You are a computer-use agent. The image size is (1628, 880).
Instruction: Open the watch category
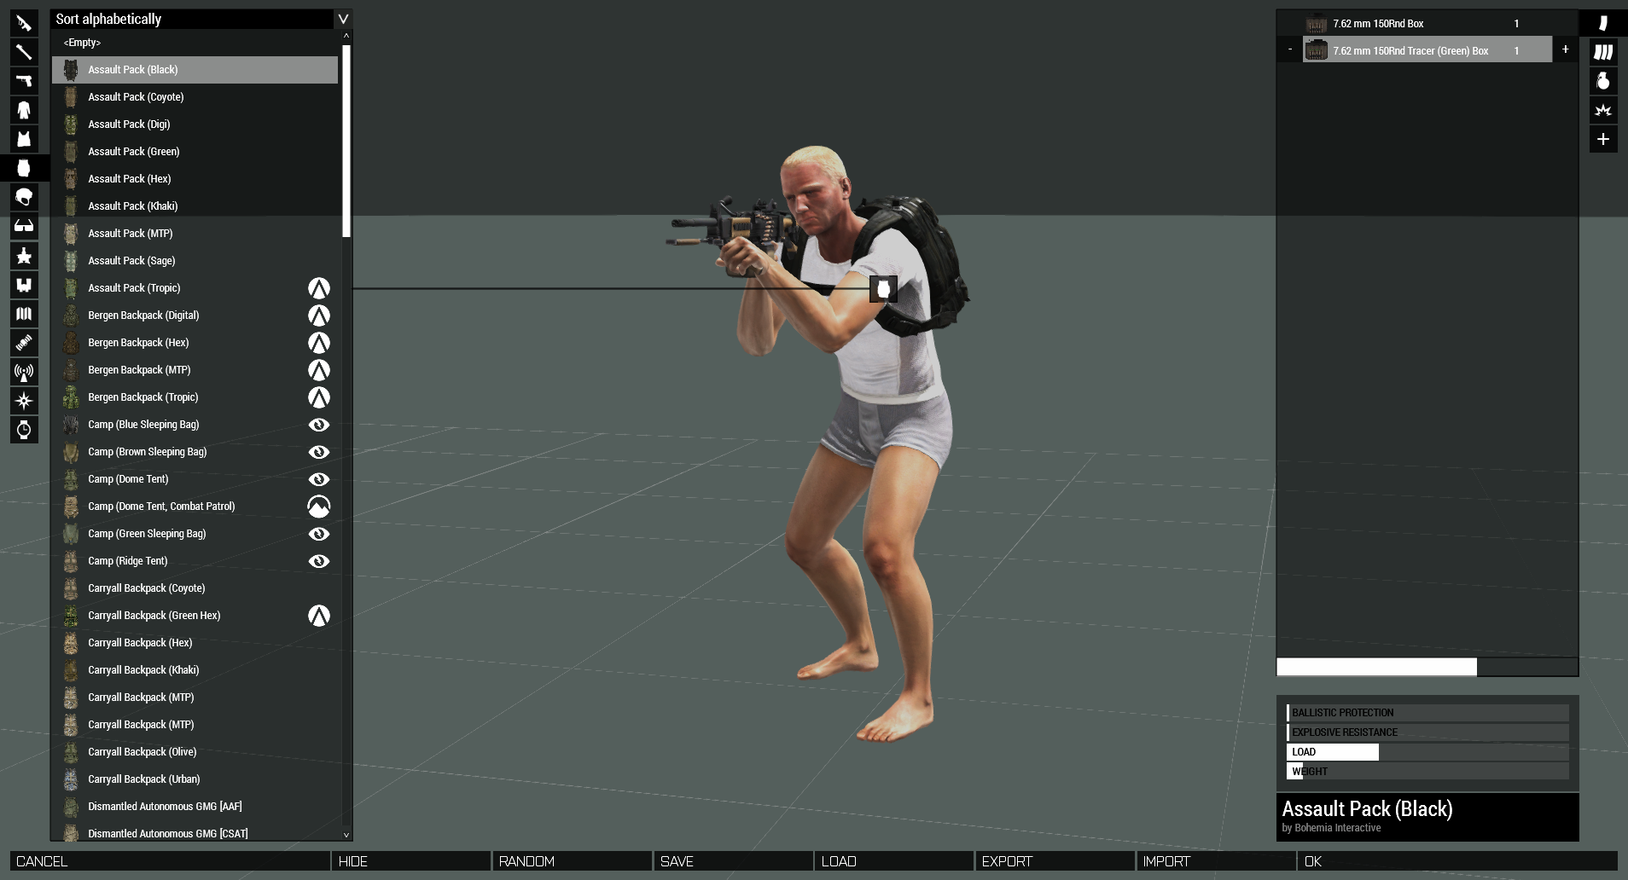click(x=24, y=429)
